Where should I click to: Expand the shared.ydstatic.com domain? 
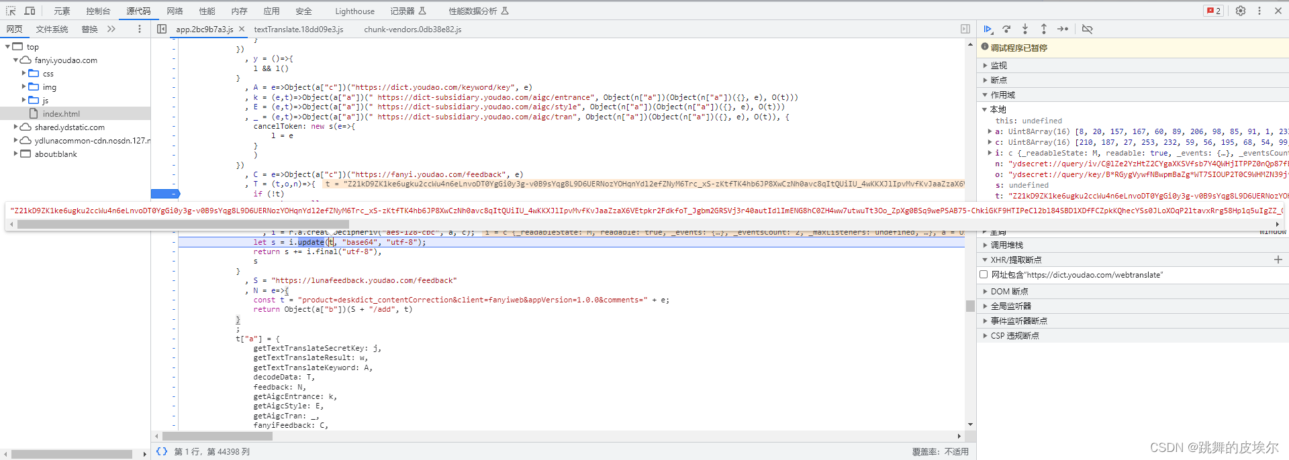15,127
